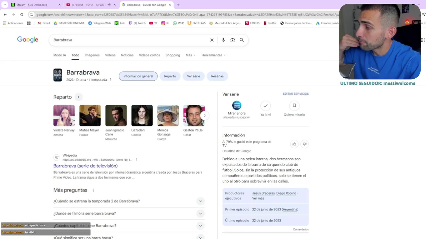
Task: Click Barrabrava series poster thumbnail
Action: [58, 75]
